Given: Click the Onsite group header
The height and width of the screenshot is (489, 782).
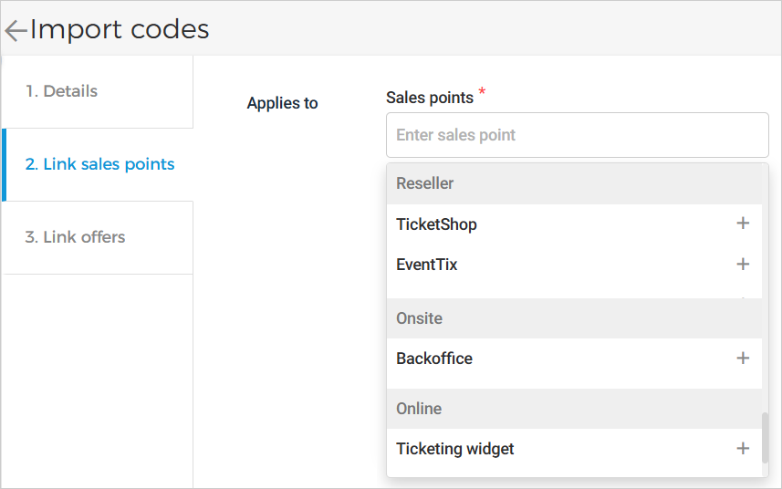Looking at the screenshot, I should click(419, 318).
